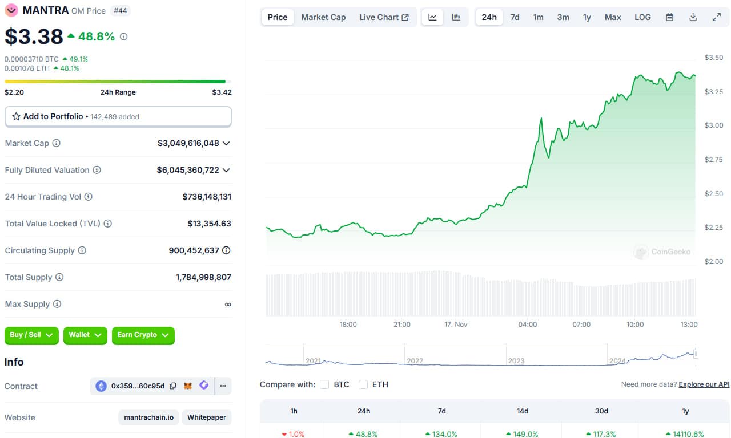This screenshot has height=438, width=731.
Task: Expand the Market Cap value chevron
Action: 226,143
